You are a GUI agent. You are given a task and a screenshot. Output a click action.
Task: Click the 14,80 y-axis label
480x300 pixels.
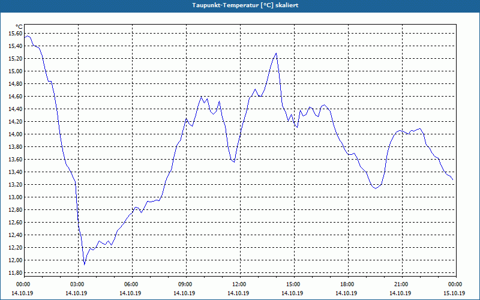pyautogui.click(x=15, y=83)
